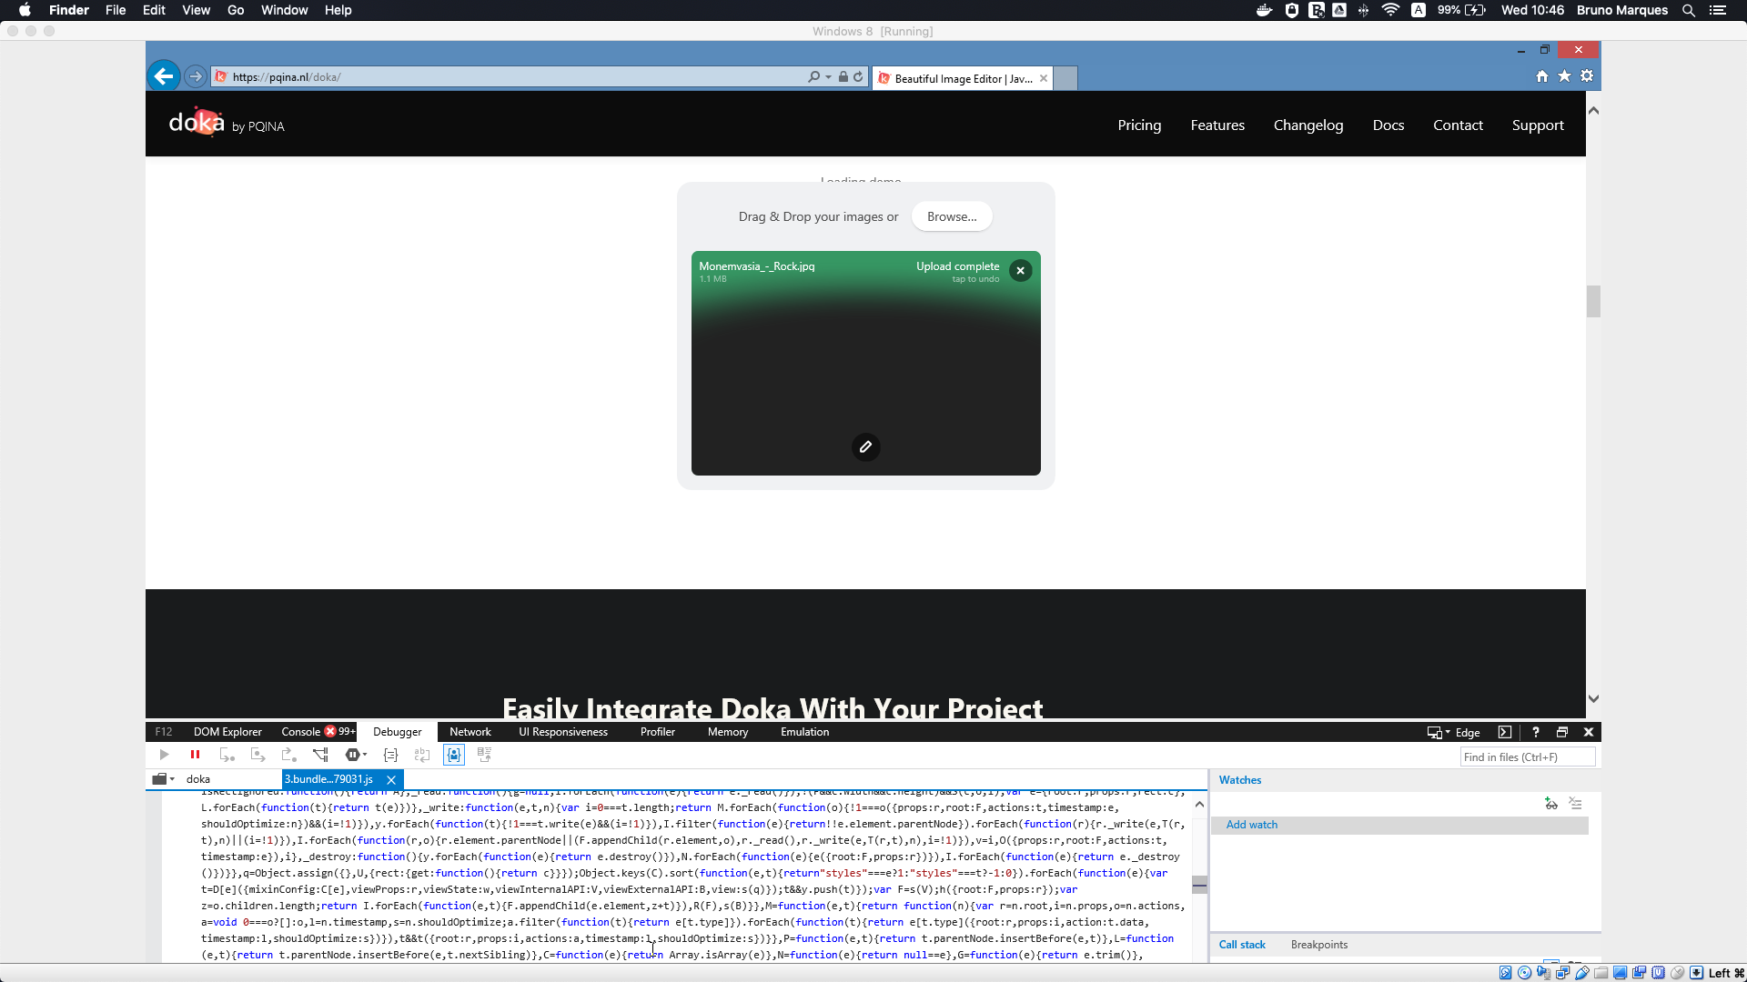Viewport: 1747px width, 982px height.
Task: Click the delete all watches icon
Action: click(1576, 804)
